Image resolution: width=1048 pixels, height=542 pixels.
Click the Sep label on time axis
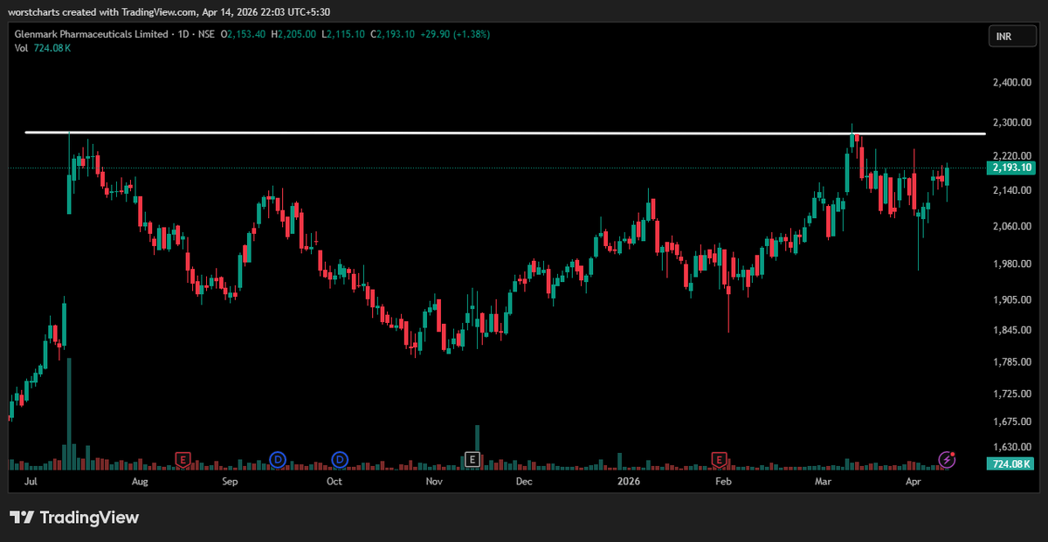click(x=230, y=481)
